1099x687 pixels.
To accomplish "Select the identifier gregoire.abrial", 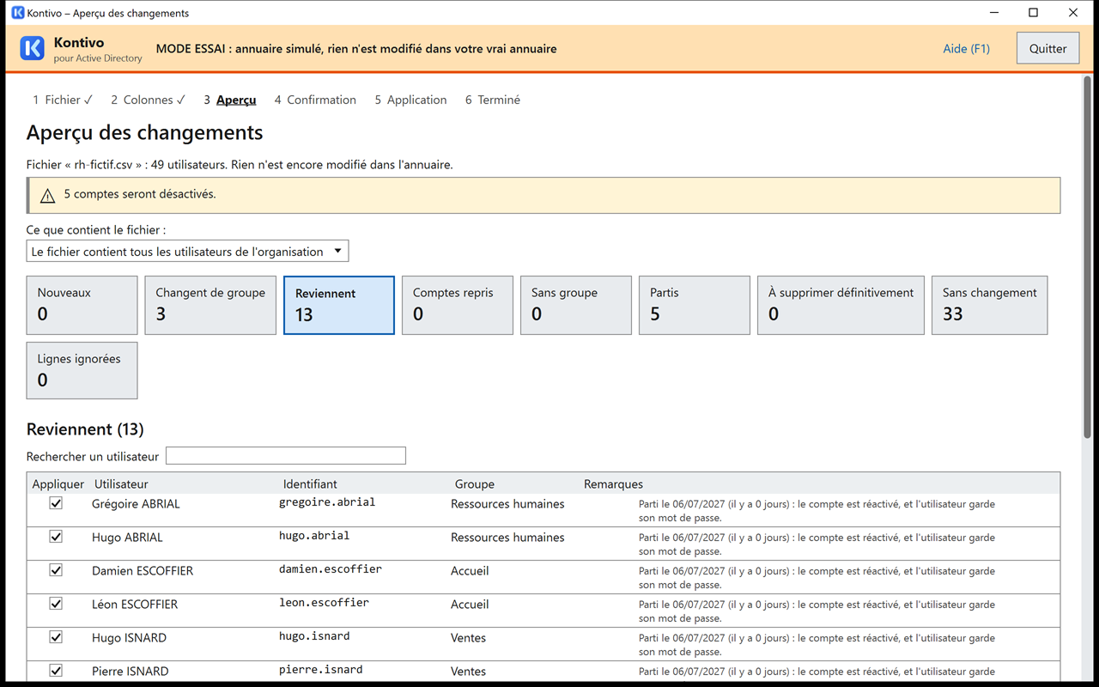I will [327, 502].
